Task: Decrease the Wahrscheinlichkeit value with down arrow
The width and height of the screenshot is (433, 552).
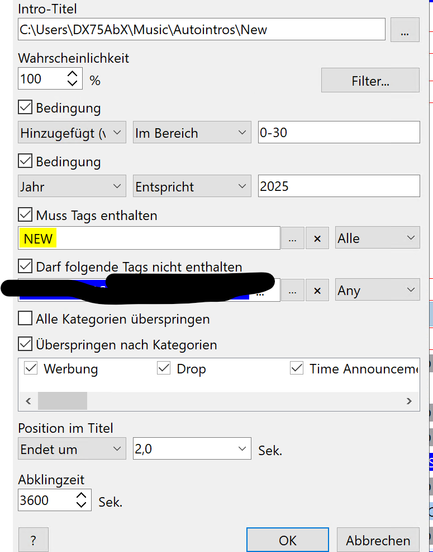Action: pyautogui.click(x=73, y=83)
